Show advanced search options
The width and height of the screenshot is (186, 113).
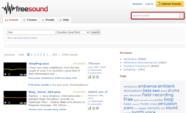click(x=22, y=38)
